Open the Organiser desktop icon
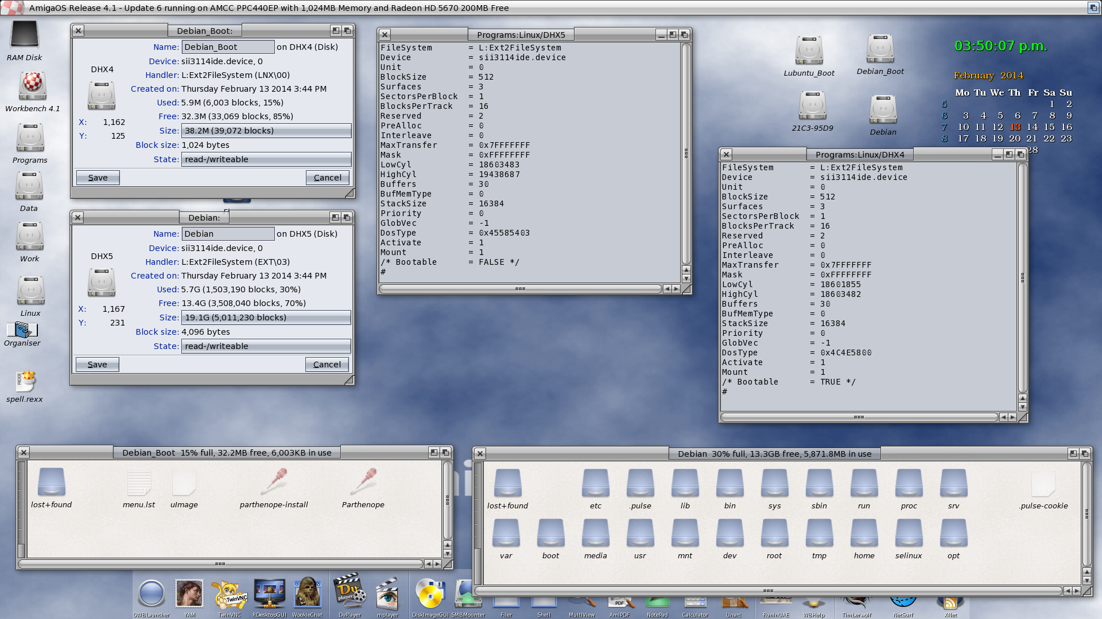1102x619 pixels. [x=22, y=330]
